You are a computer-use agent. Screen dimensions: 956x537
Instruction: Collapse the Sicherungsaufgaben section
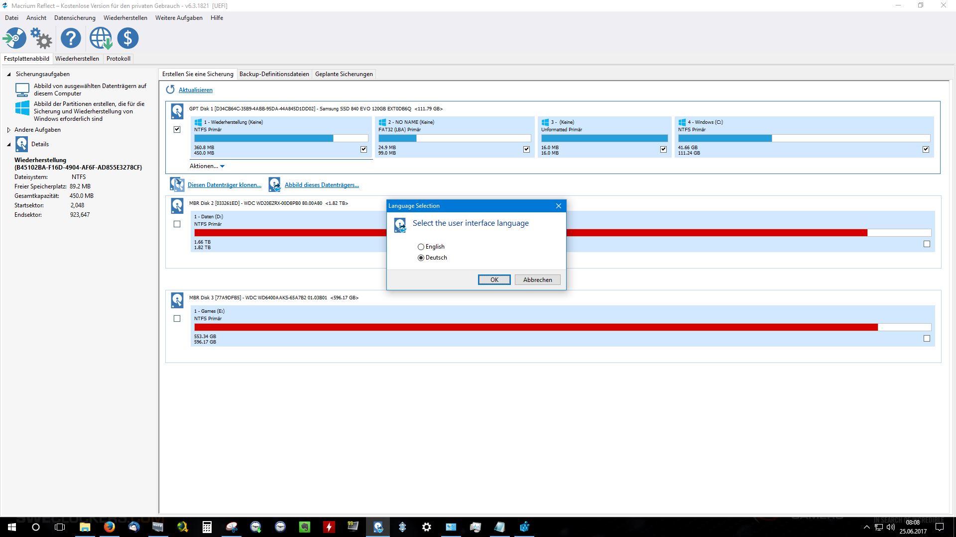point(9,74)
